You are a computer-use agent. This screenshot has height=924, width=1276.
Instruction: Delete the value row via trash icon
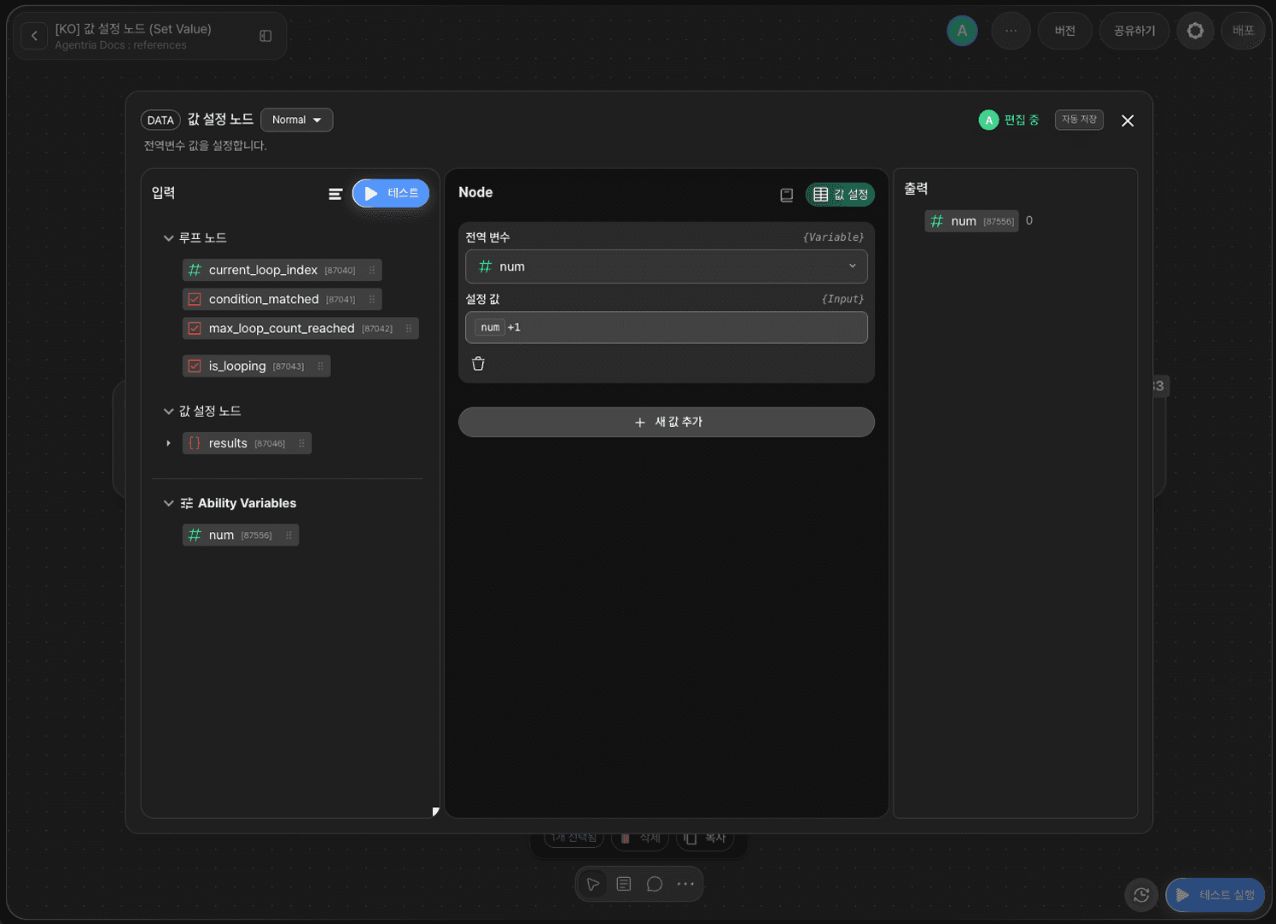pyautogui.click(x=478, y=364)
